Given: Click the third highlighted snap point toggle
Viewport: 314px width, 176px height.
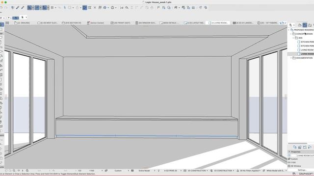Looking at the screenshot, I should coord(45,8).
